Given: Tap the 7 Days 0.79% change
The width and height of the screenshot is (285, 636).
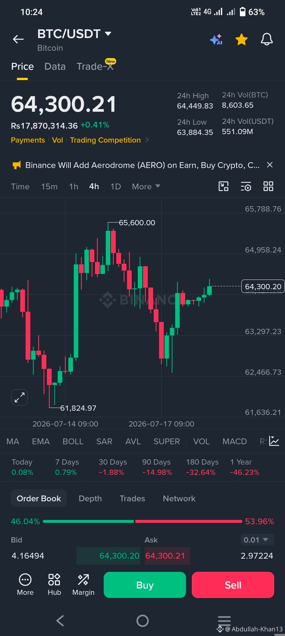Looking at the screenshot, I should coord(67,467).
